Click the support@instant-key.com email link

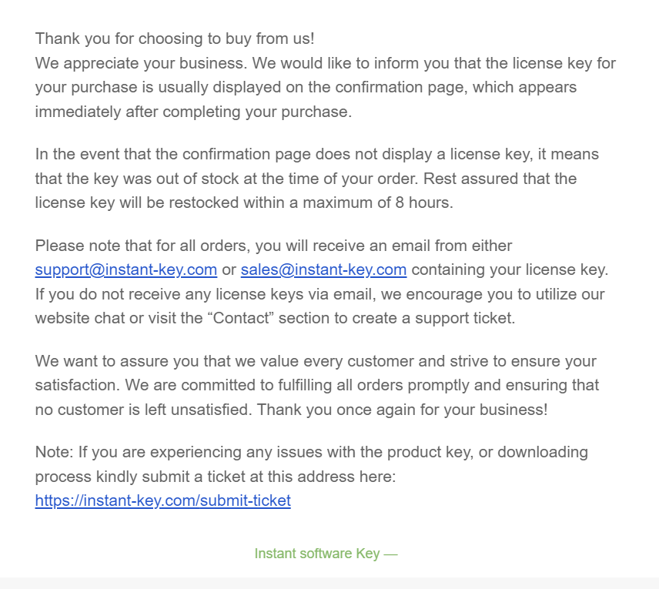tap(125, 270)
